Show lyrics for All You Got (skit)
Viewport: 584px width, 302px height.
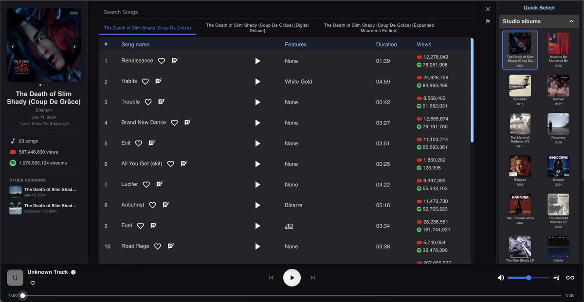click(x=183, y=164)
